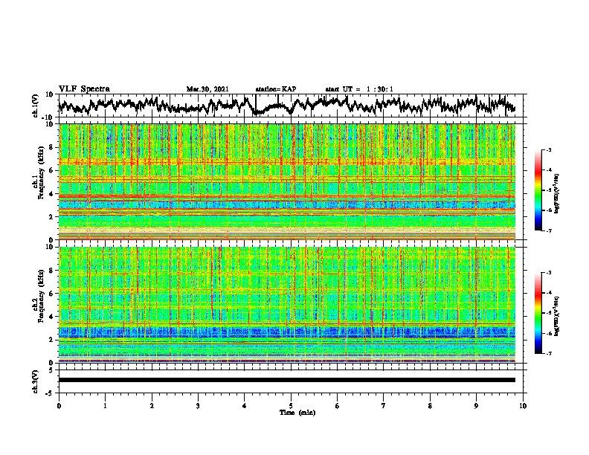Click time axis tick label '5'
Screen dimensions: 589x455
click(291, 406)
